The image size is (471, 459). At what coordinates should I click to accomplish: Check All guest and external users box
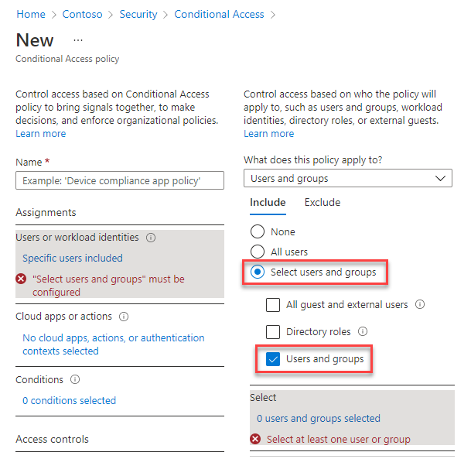[273, 305]
